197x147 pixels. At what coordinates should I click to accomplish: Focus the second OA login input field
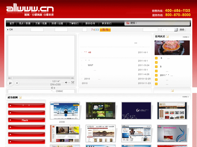coord(61,30)
